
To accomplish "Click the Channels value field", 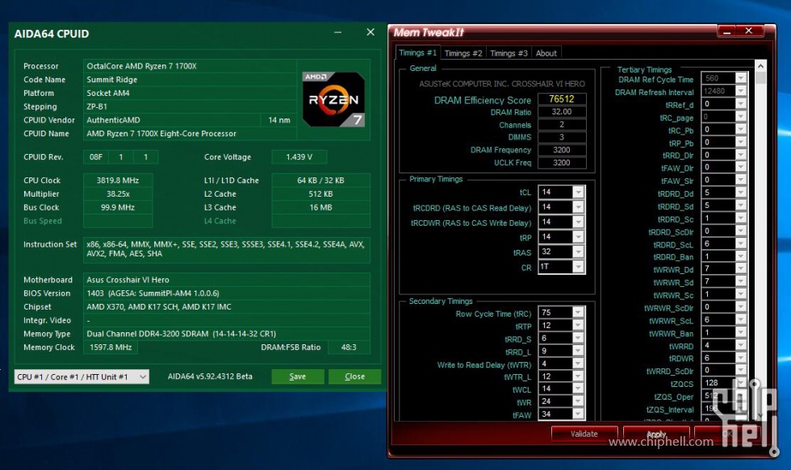I will [562, 124].
